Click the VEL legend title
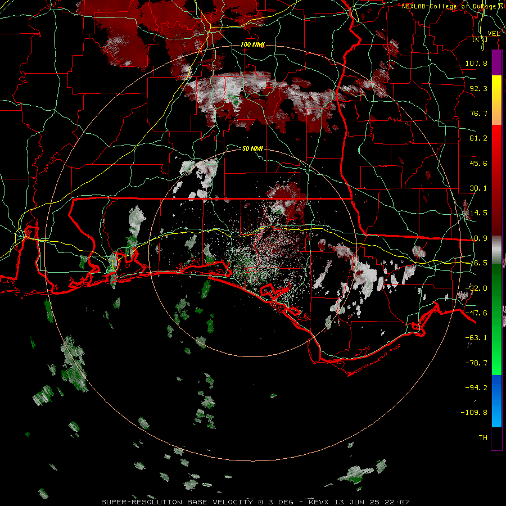 (x=494, y=33)
